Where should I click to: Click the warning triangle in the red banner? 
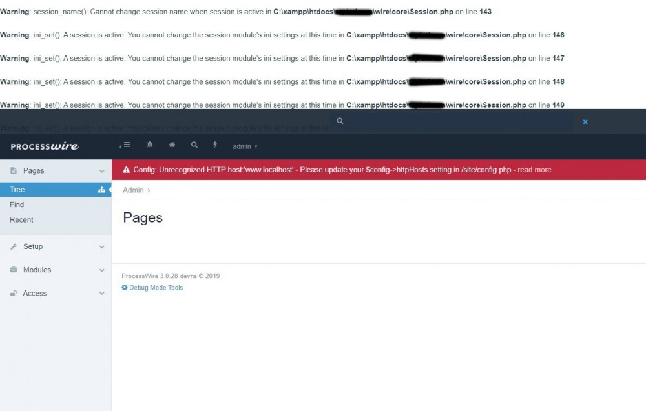tap(127, 170)
